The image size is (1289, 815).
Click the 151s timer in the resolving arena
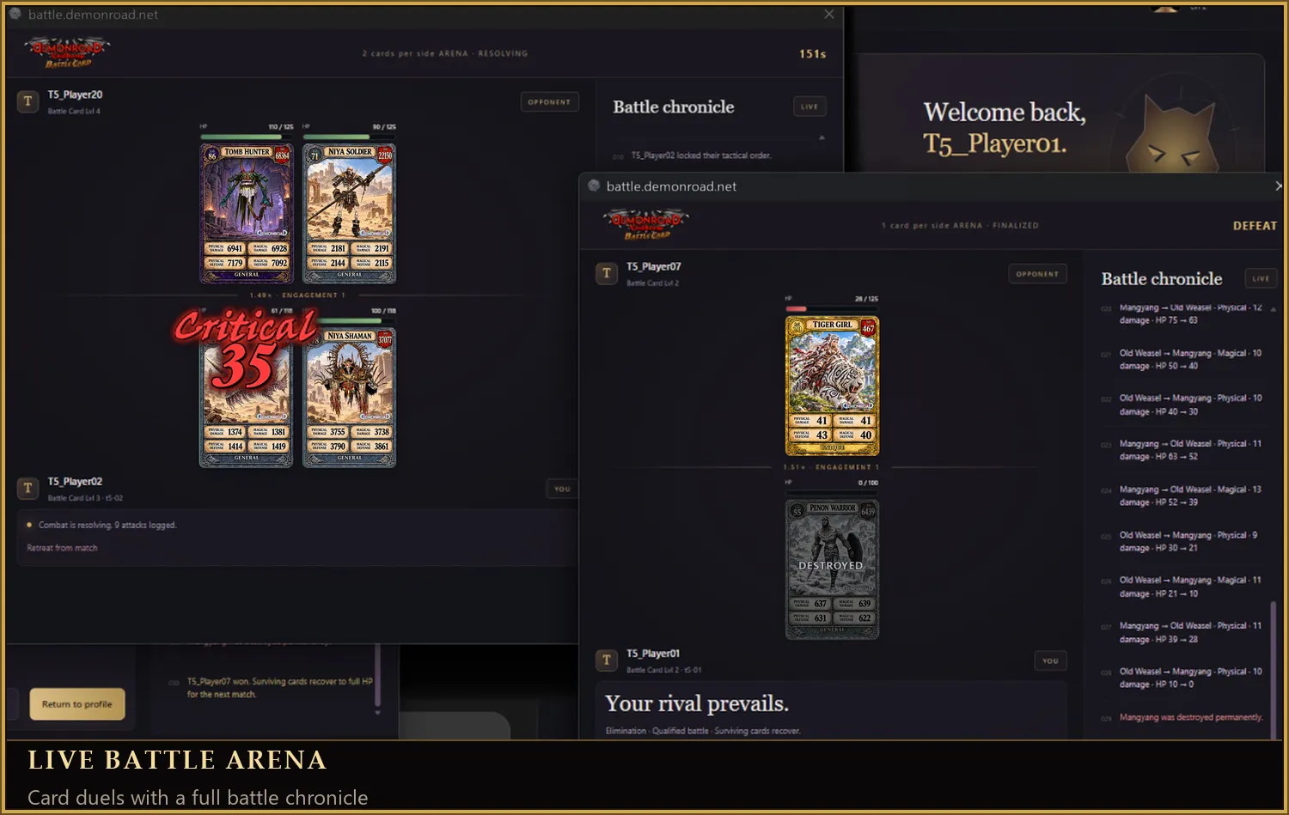(812, 54)
